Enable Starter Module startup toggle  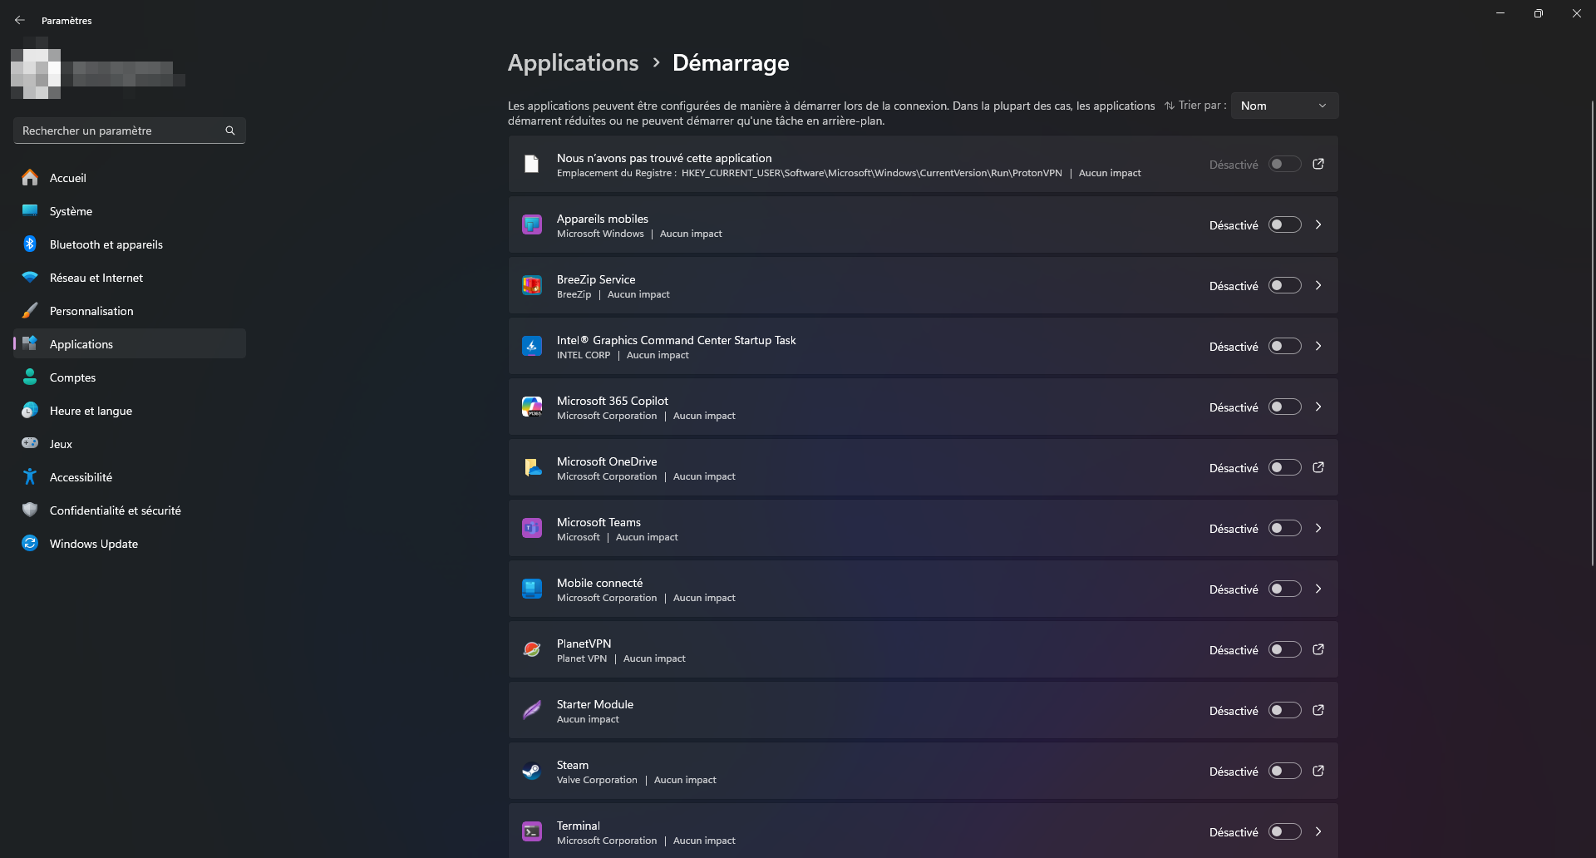pyautogui.click(x=1284, y=710)
